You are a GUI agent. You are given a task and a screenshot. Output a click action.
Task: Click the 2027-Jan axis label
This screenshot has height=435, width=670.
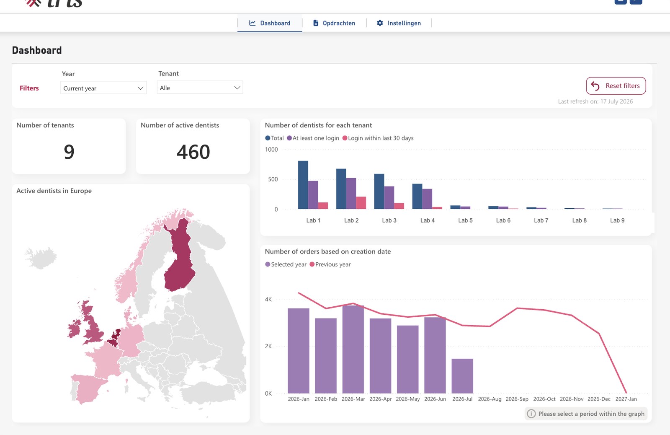(x=626, y=399)
